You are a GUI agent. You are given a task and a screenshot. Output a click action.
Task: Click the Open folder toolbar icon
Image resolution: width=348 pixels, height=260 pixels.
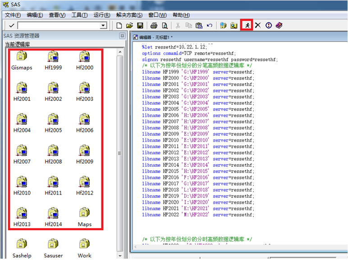130,26
